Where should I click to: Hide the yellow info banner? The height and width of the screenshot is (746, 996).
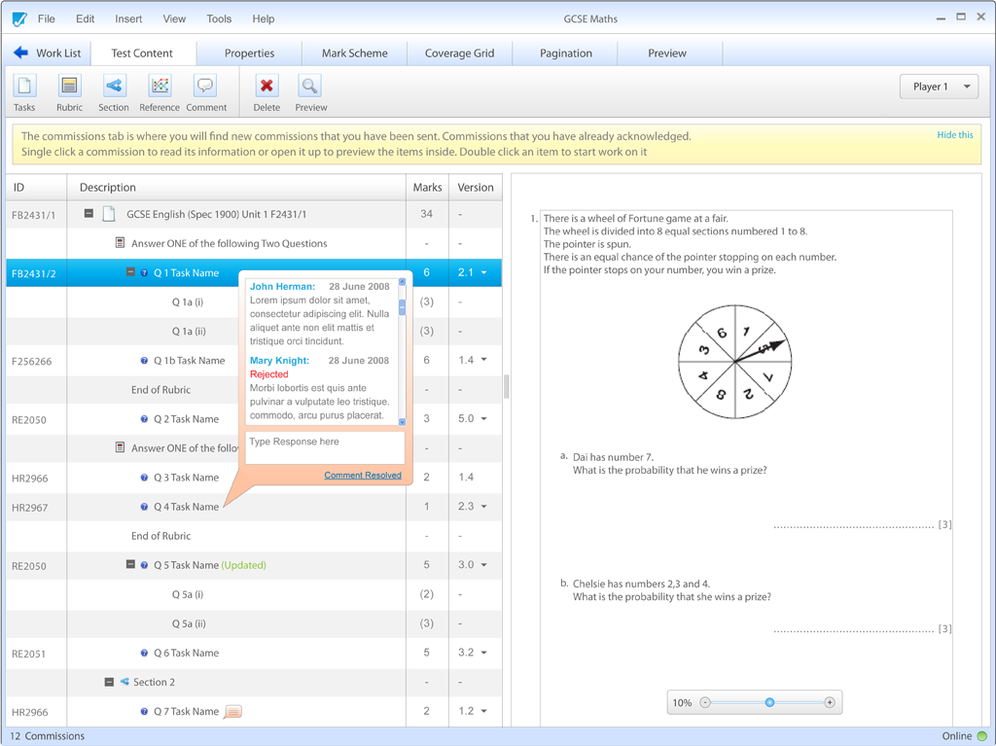point(954,135)
